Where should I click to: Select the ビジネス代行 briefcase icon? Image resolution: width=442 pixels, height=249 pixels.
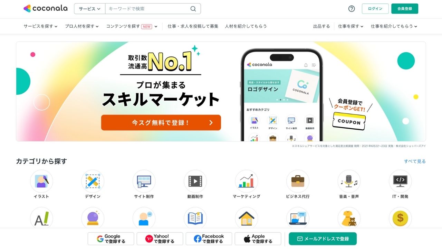298,181
